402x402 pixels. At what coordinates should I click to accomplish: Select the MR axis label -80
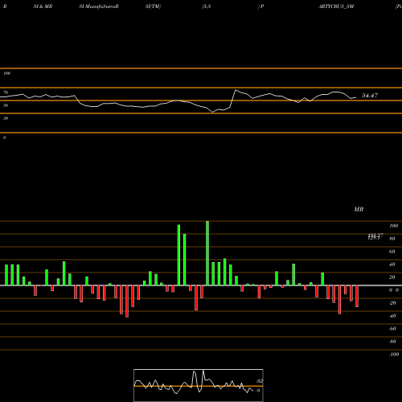(392, 342)
